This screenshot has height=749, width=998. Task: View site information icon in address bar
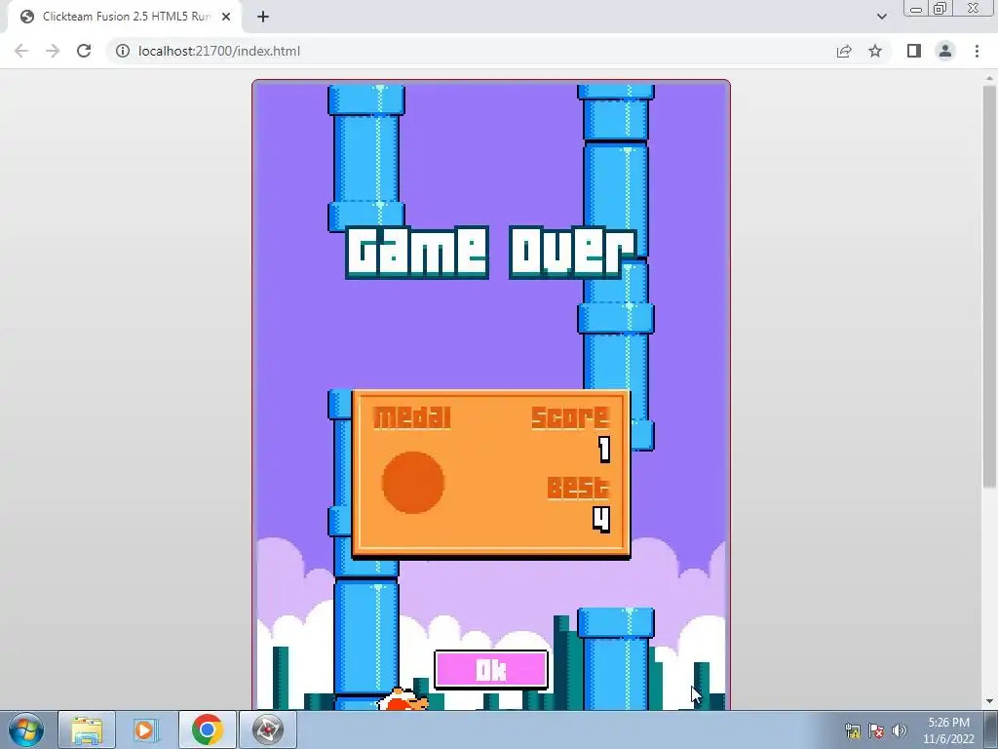[123, 51]
